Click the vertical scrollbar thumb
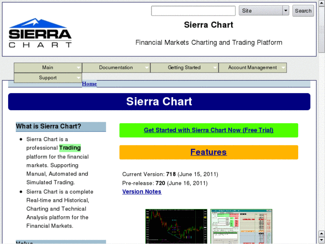Screen dimensions: 325x244 [322, 30]
